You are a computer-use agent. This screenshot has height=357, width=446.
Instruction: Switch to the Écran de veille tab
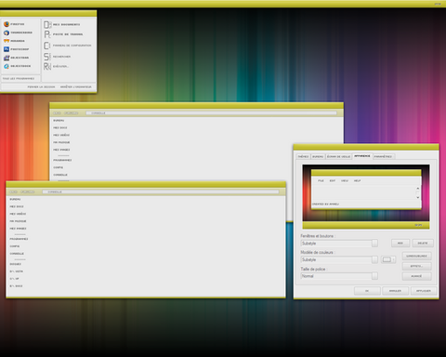pyautogui.click(x=339, y=156)
